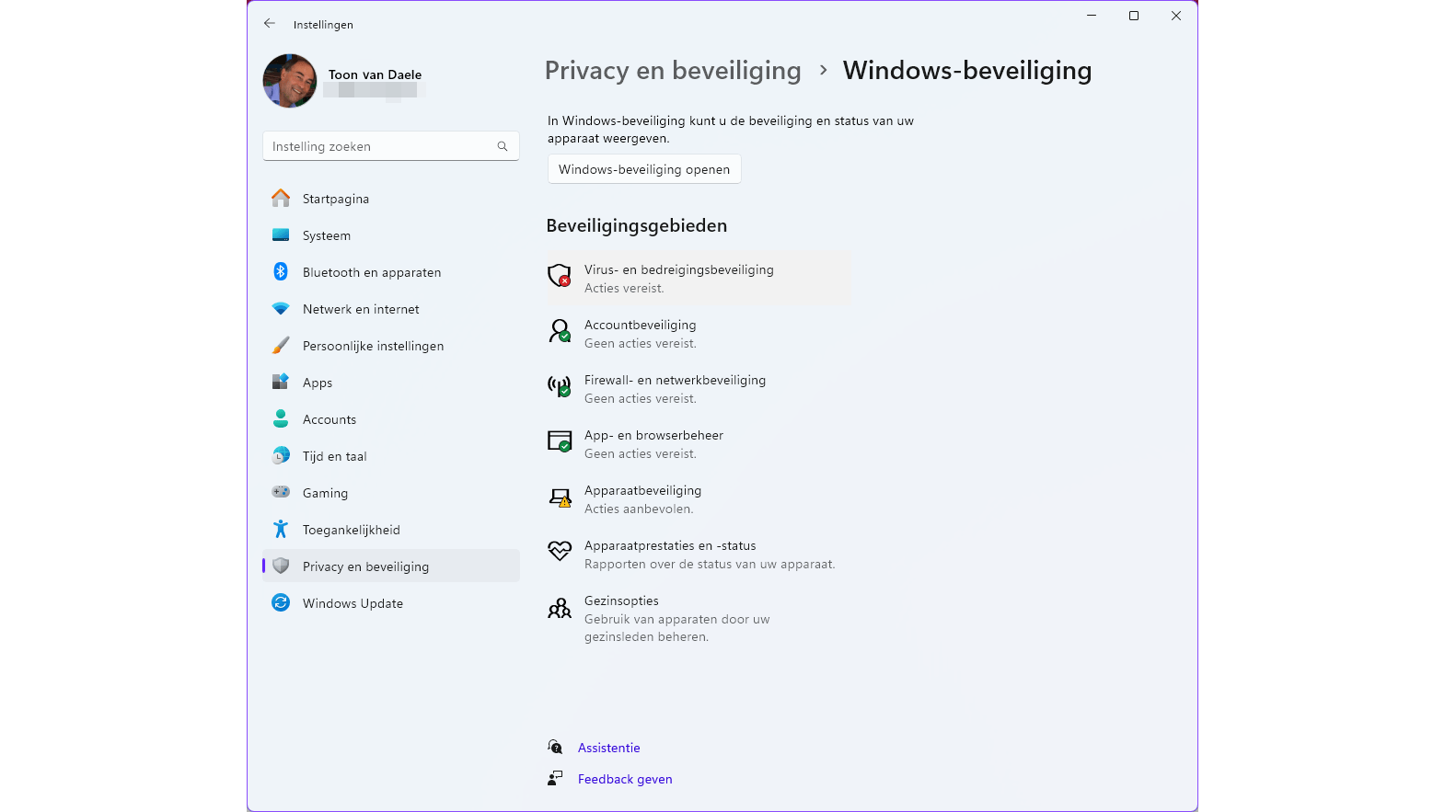Click the Apparaatbeveiliging laptop warning icon
The width and height of the screenshot is (1445, 812).
click(x=560, y=497)
